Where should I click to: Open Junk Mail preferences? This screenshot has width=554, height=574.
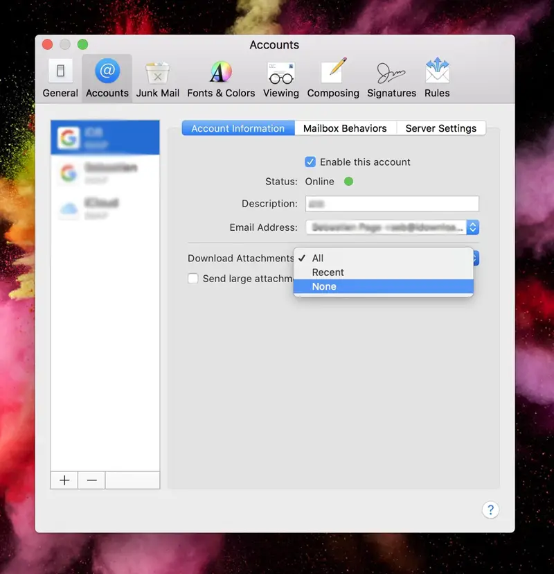pos(158,78)
